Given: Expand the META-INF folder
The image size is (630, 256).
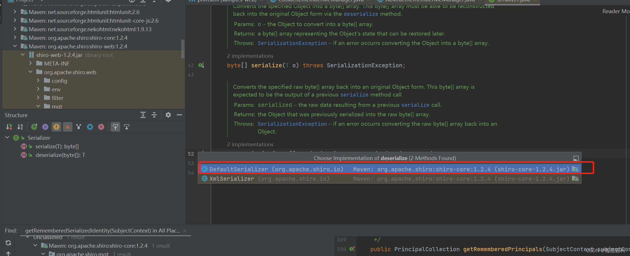Looking at the screenshot, I should click(x=30, y=63).
